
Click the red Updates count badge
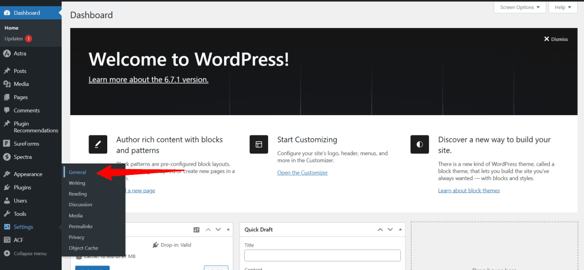click(29, 39)
